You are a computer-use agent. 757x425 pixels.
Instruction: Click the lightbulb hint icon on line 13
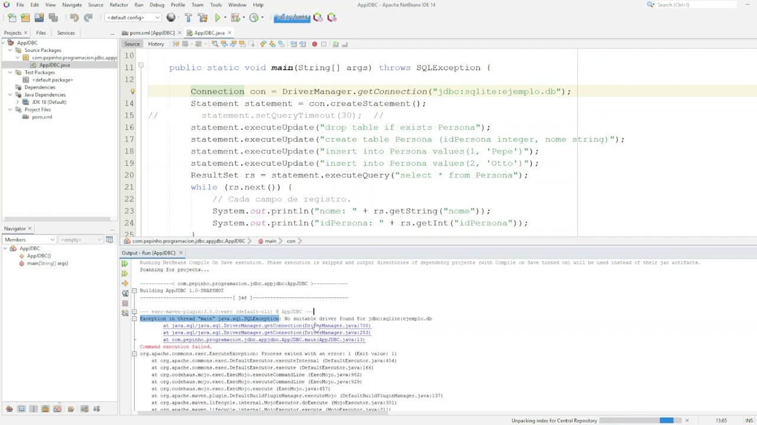[132, 91]
